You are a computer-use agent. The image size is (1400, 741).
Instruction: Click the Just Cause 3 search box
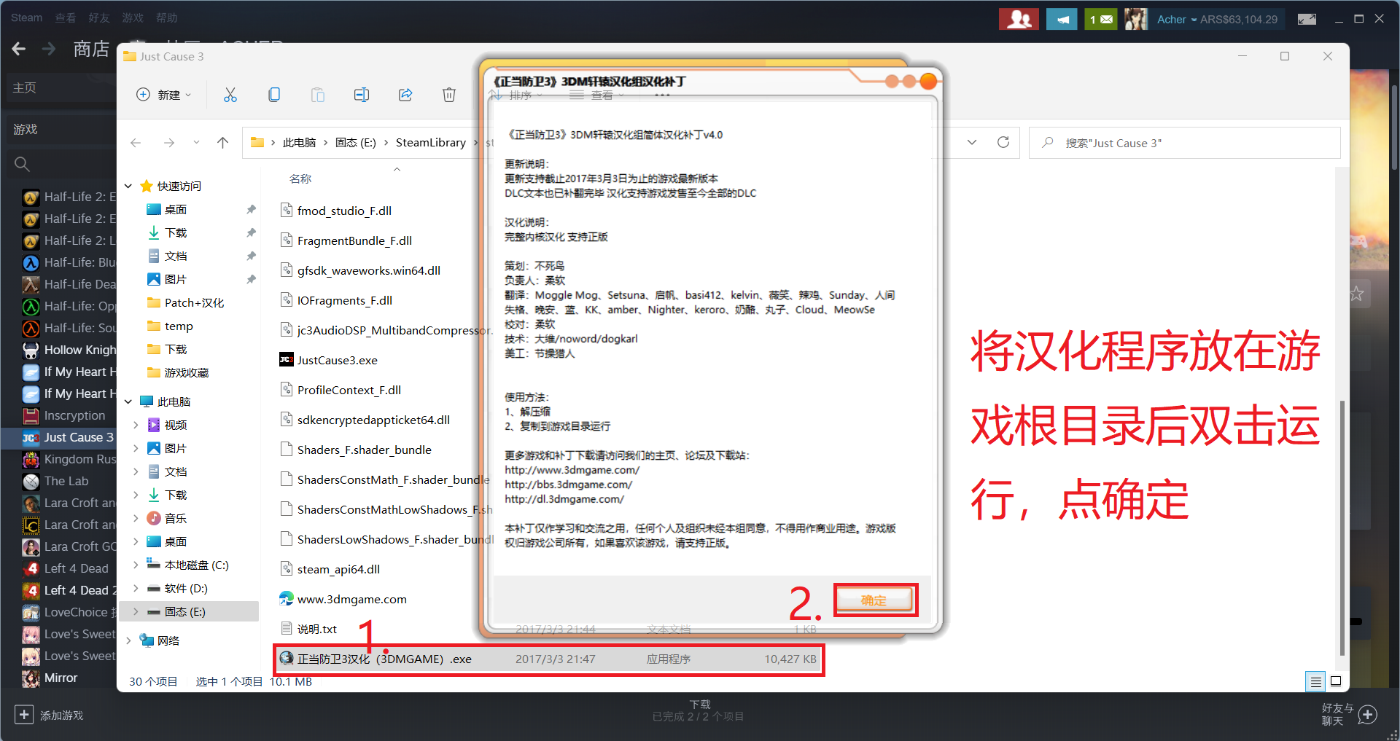1184,143
